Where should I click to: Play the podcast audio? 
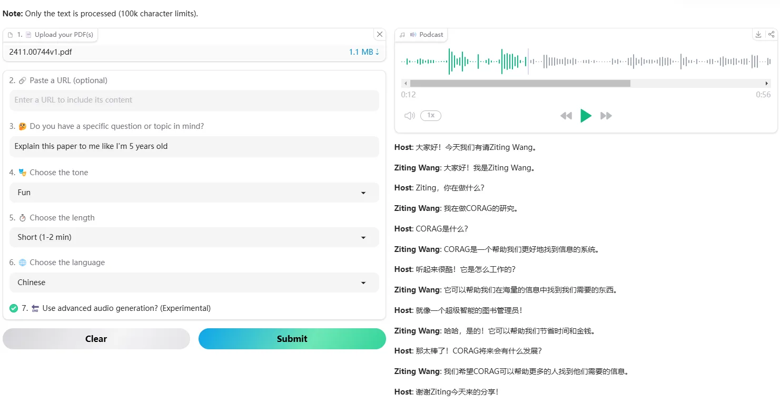586,116
